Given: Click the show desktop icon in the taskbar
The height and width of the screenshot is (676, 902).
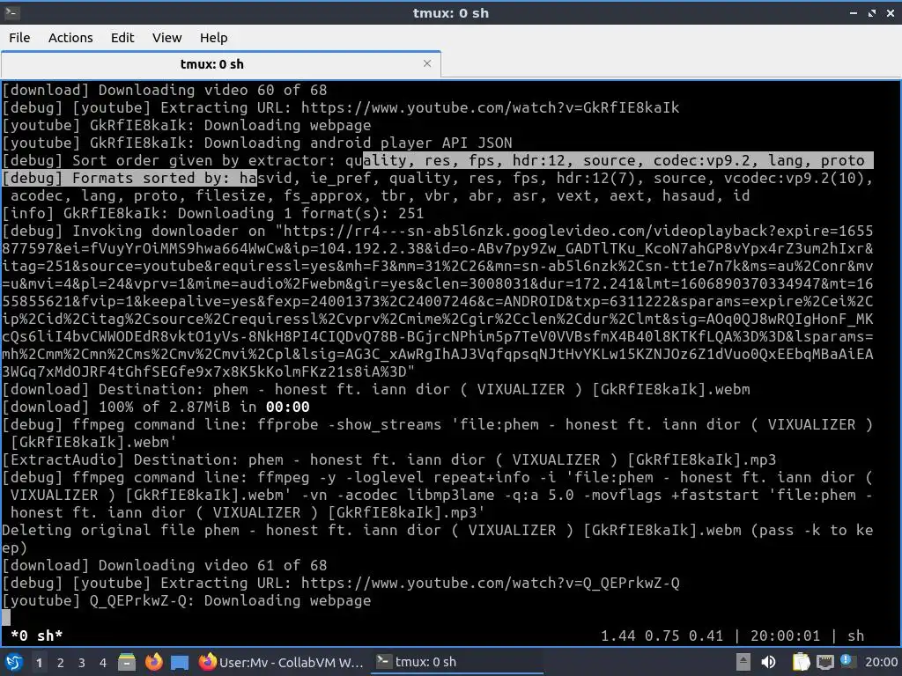Looking at the screenshot, I should pos(179,663).
